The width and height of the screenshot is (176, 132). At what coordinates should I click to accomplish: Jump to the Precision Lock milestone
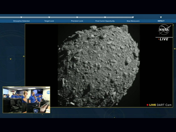(x=77, y=21)
